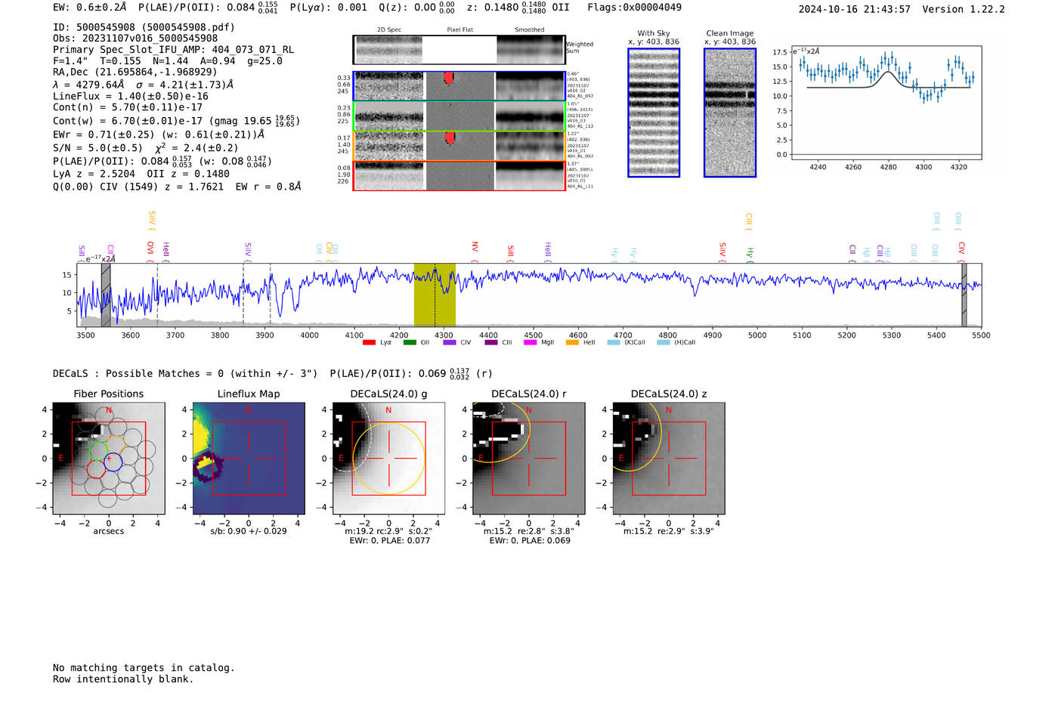1058x720 pixels.
Task: Click the 'EWr: 0, PLAE: 0.077' caption
Action: click(389, 540)
